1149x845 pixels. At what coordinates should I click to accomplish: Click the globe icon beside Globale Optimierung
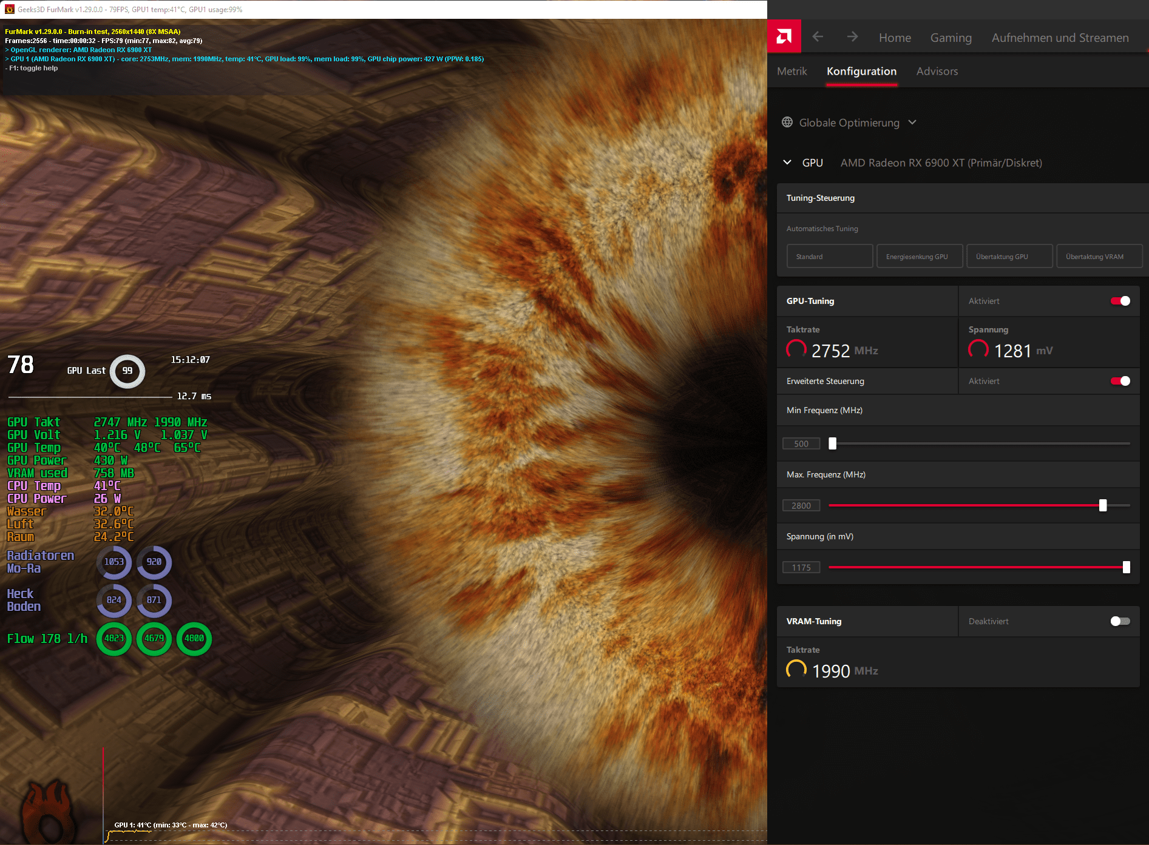[787, 123]
